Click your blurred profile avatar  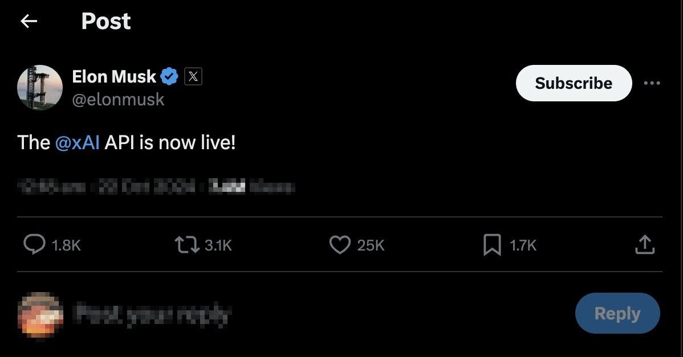point(40,314)
